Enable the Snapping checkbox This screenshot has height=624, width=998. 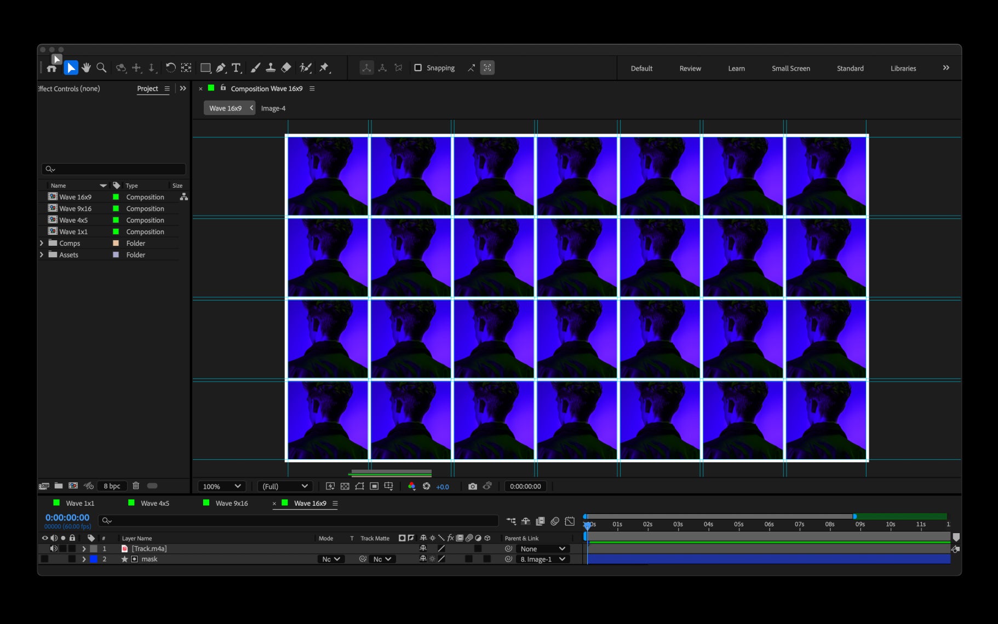click(x=418, y=68)
